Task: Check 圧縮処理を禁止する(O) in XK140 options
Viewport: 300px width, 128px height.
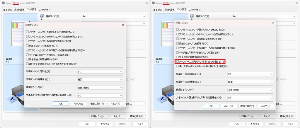Action: (178, 48)
